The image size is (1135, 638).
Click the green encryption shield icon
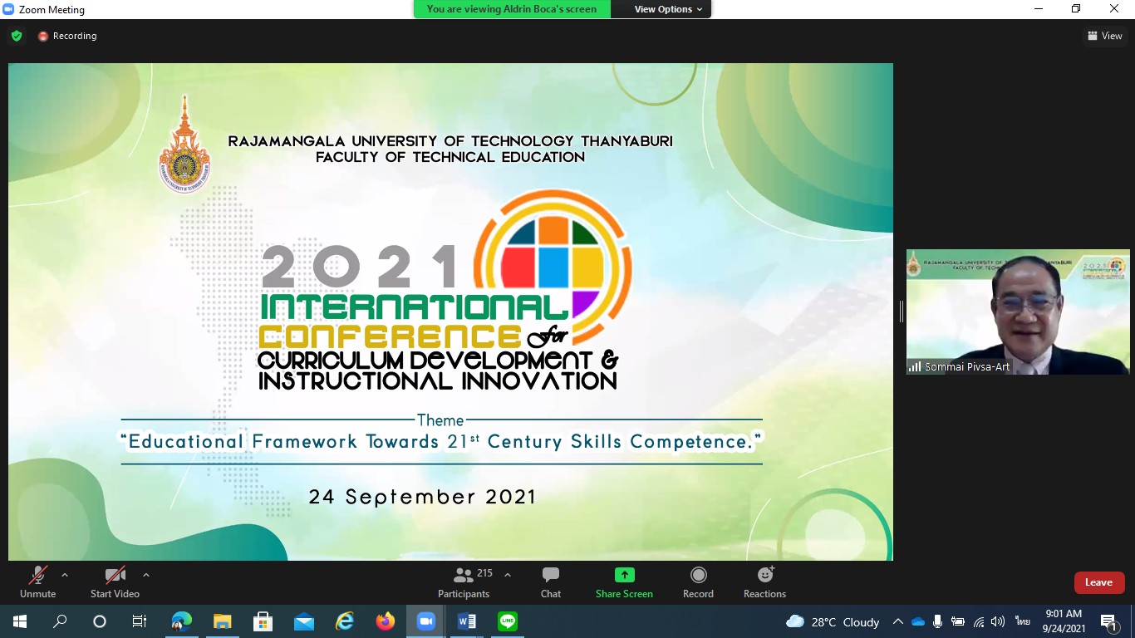click(x=17, y=36)
